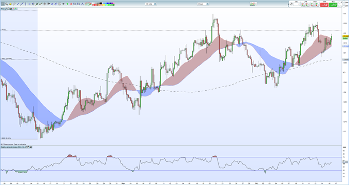Image resolution: width=349 pixels, height=185 pixels.
Task: Click the black left arrow tool
Action: [x=64, y=4]
